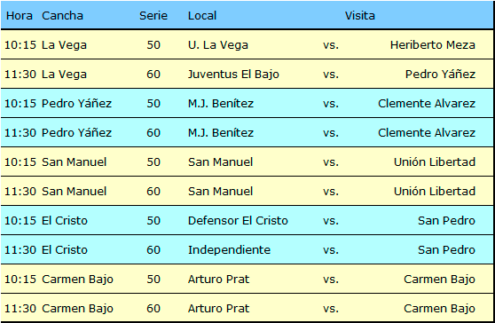Click the Hora column header

[20, 15]
